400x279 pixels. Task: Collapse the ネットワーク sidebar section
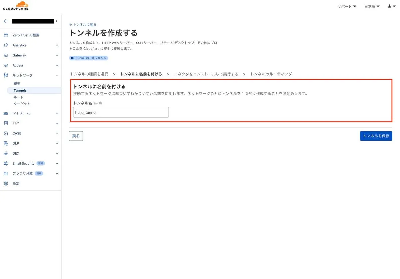(57, 76)
